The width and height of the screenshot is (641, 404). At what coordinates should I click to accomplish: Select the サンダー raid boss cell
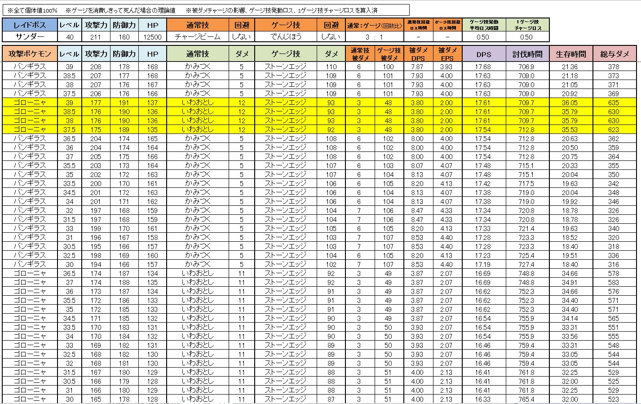pos(30,37)
